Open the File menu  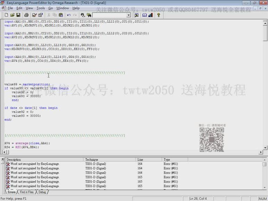pos(10,8)
